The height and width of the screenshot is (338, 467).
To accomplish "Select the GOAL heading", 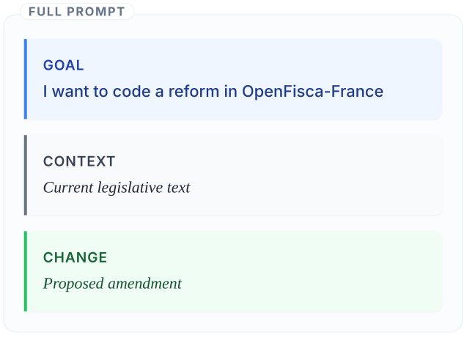I will tap(64, 65).
